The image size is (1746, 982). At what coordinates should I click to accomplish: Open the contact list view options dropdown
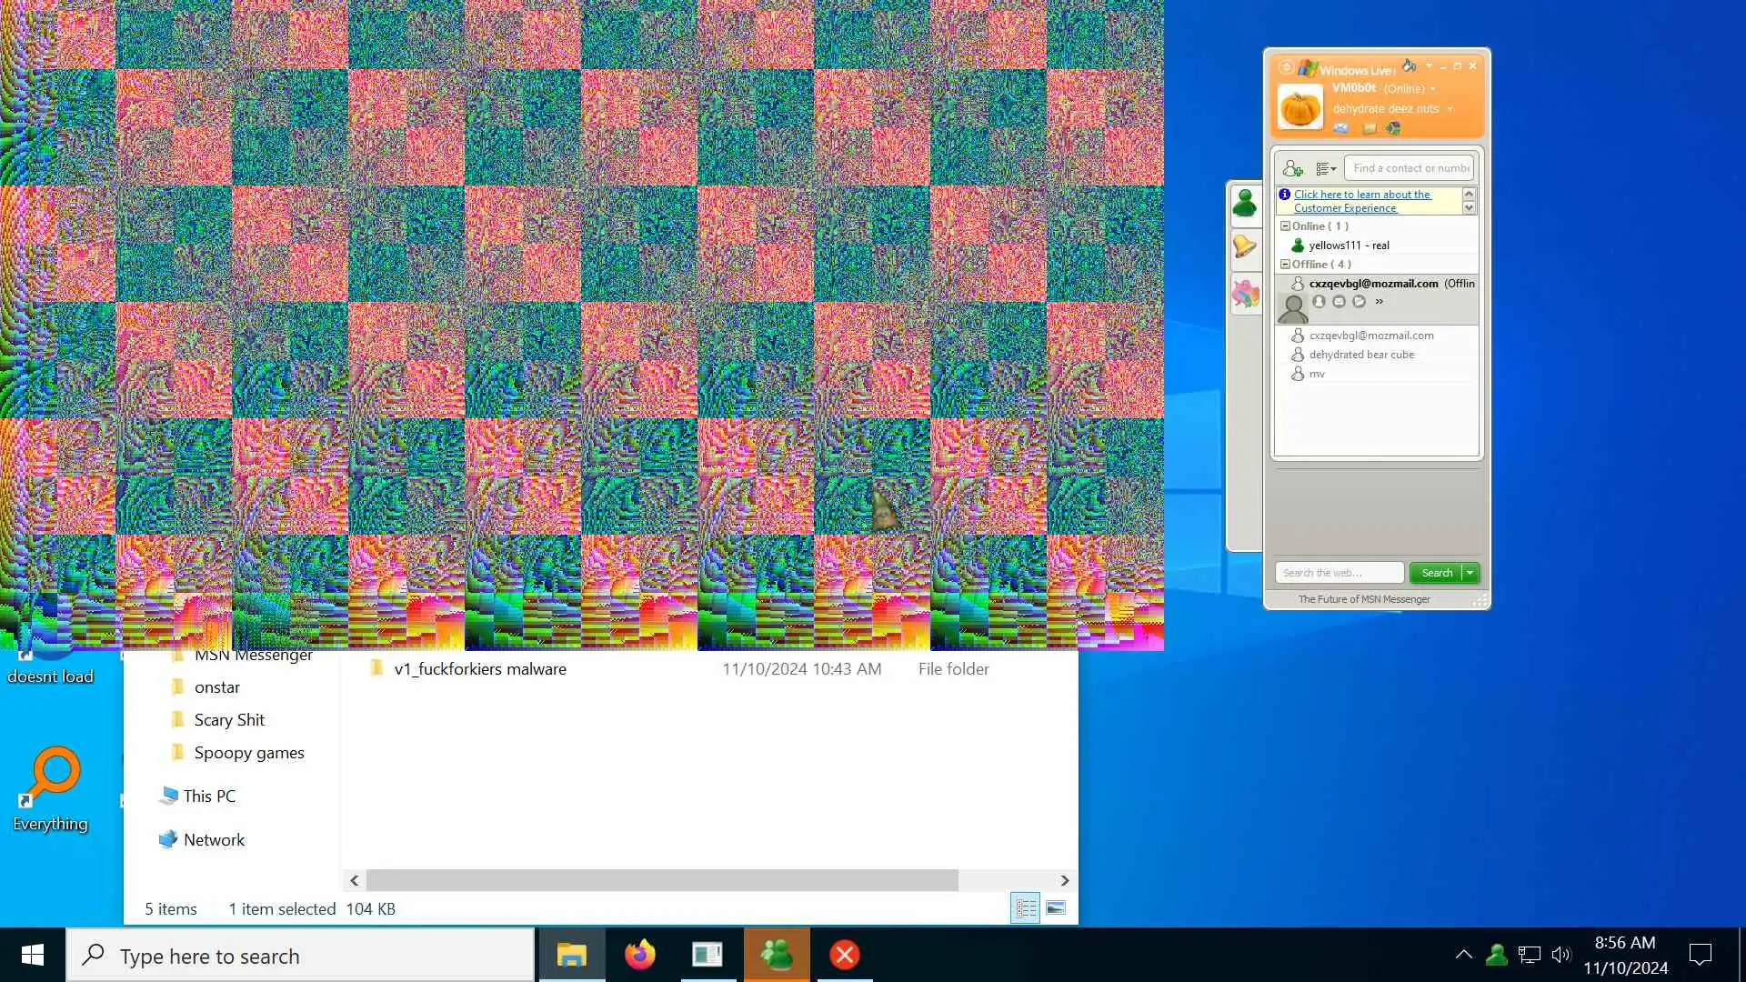click(x=1326, y=168)
